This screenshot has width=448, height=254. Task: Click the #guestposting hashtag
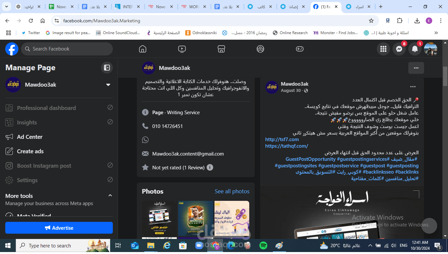402,166
